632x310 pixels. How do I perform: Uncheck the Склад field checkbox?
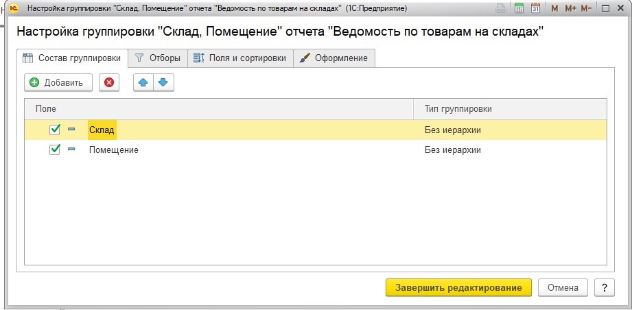[54, 130]
